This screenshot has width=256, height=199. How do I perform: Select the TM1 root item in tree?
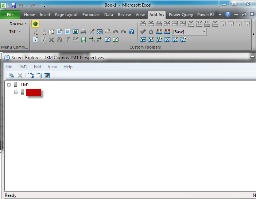pyautogui.click(x=25, y=85)
